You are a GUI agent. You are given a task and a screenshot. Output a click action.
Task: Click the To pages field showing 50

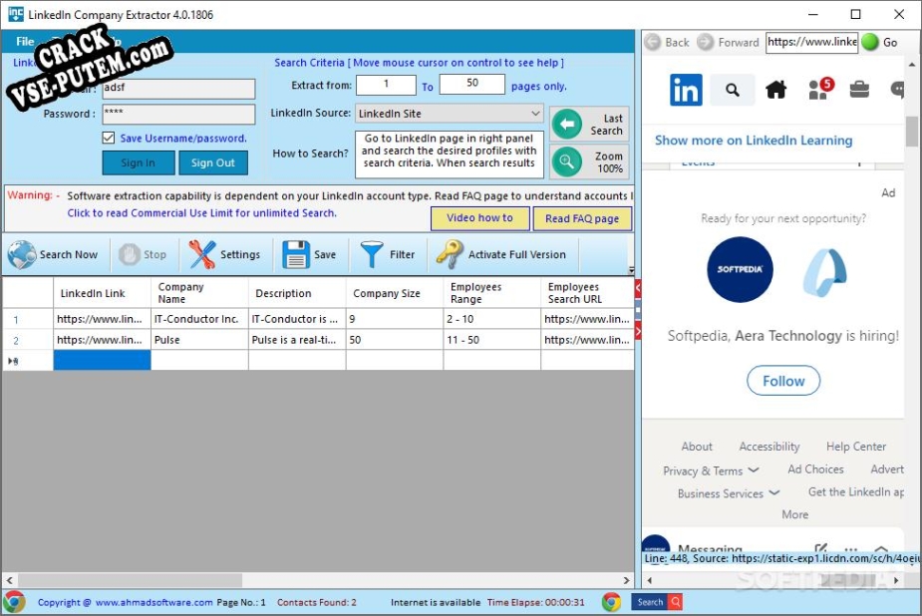point(472,84)
